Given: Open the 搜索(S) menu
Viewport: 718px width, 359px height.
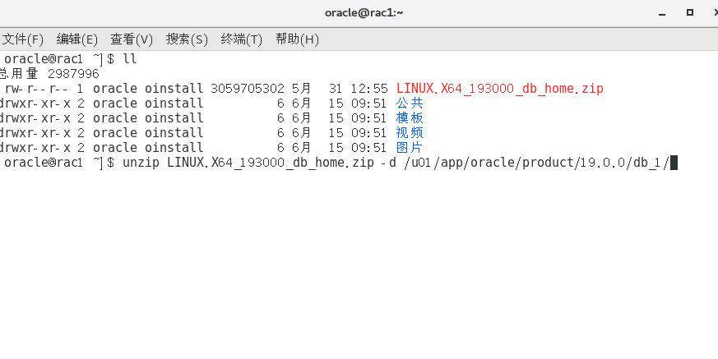Looking at the screenshot, I should pos(187,39).
